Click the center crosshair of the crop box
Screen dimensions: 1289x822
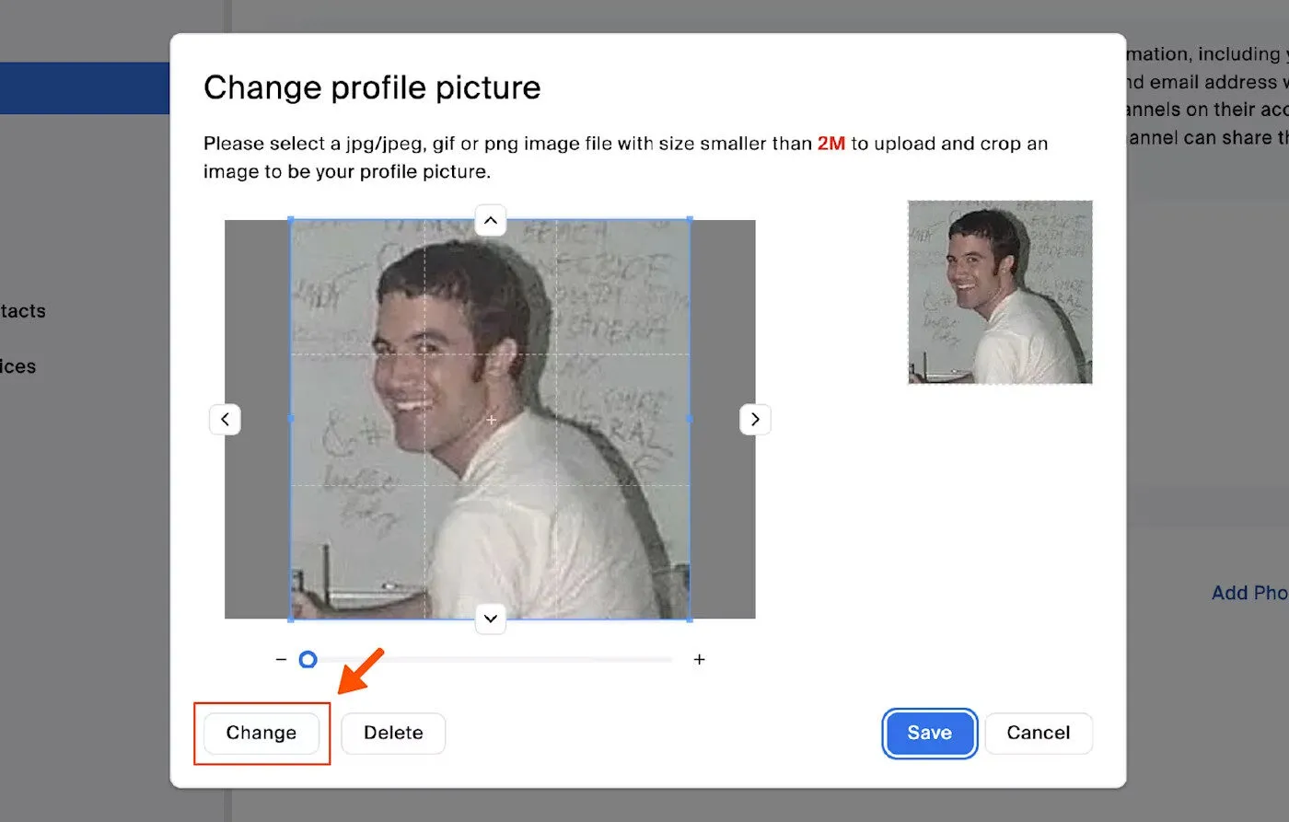coord(491,420)
